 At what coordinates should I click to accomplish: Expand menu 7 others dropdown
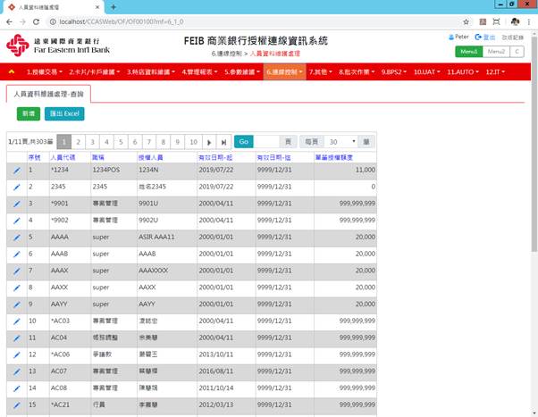click(321, 72)
